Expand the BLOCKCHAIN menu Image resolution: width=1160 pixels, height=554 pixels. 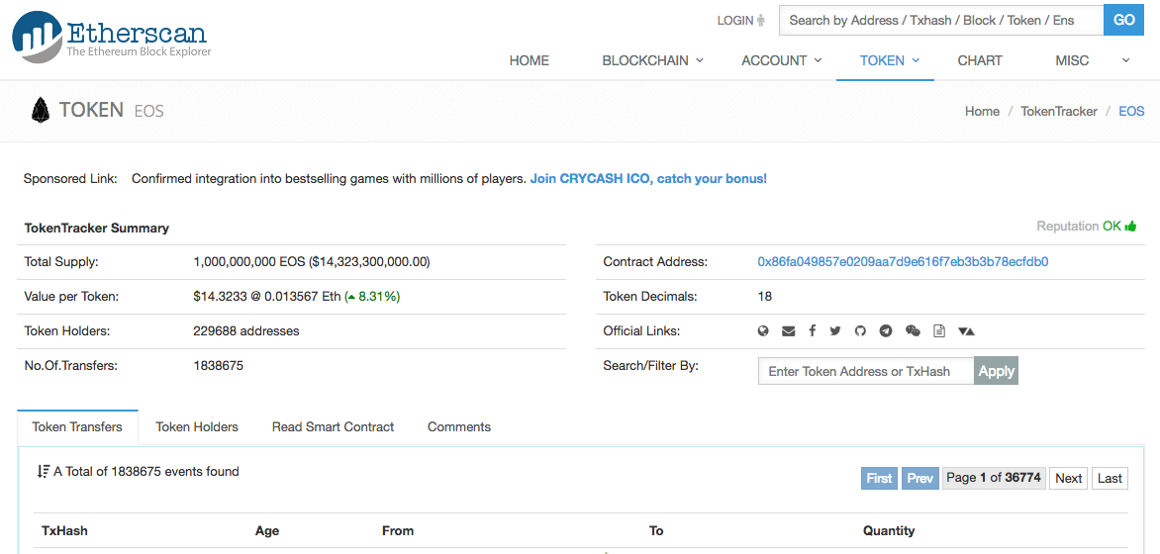click(652, 60)
